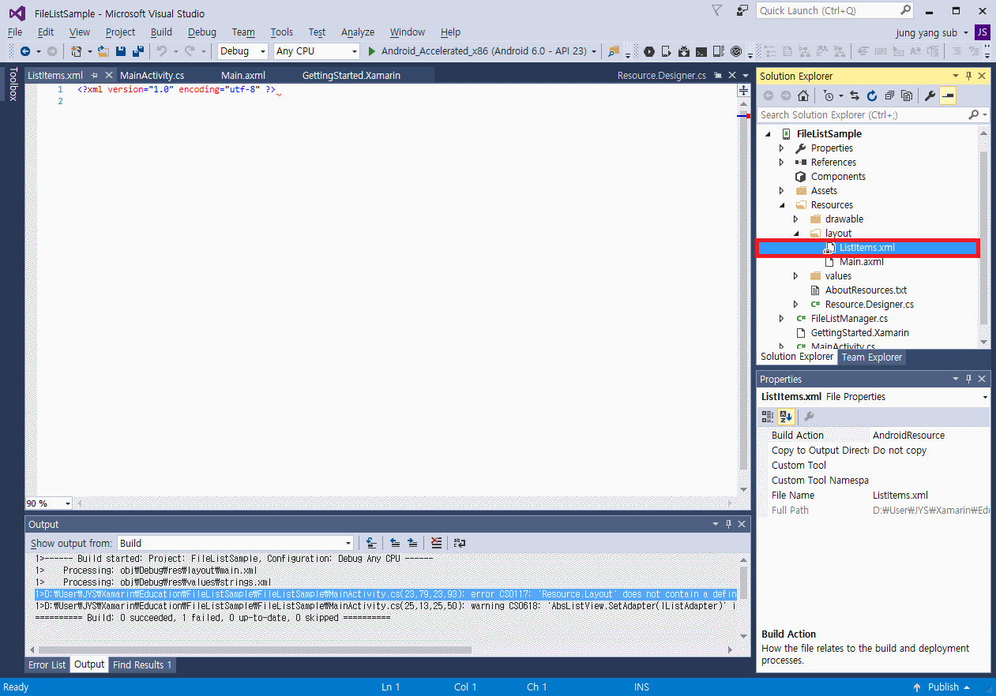Viewport: 996px width, 696px height.
Task: Go to previous message in Output
Action: tap(395, 543)
